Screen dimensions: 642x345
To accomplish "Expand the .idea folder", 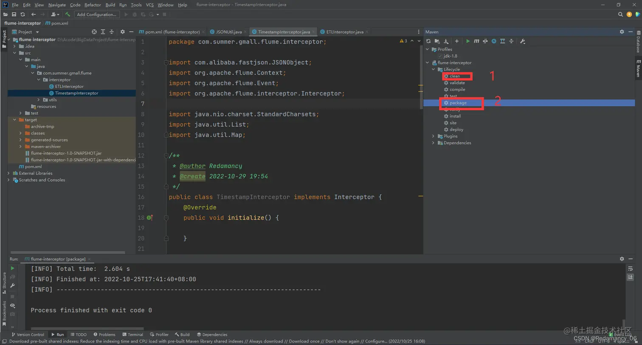I will (x=15, y=46).
